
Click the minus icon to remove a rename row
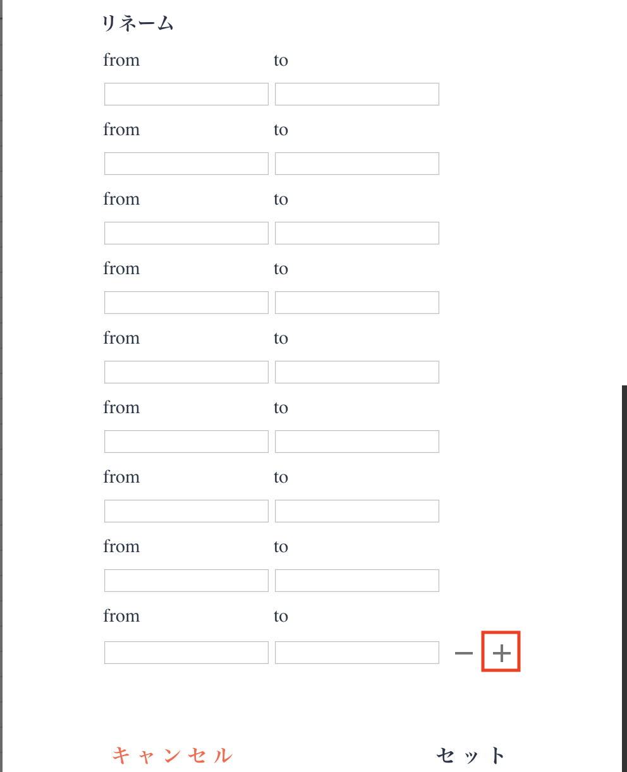pos(464,653)
